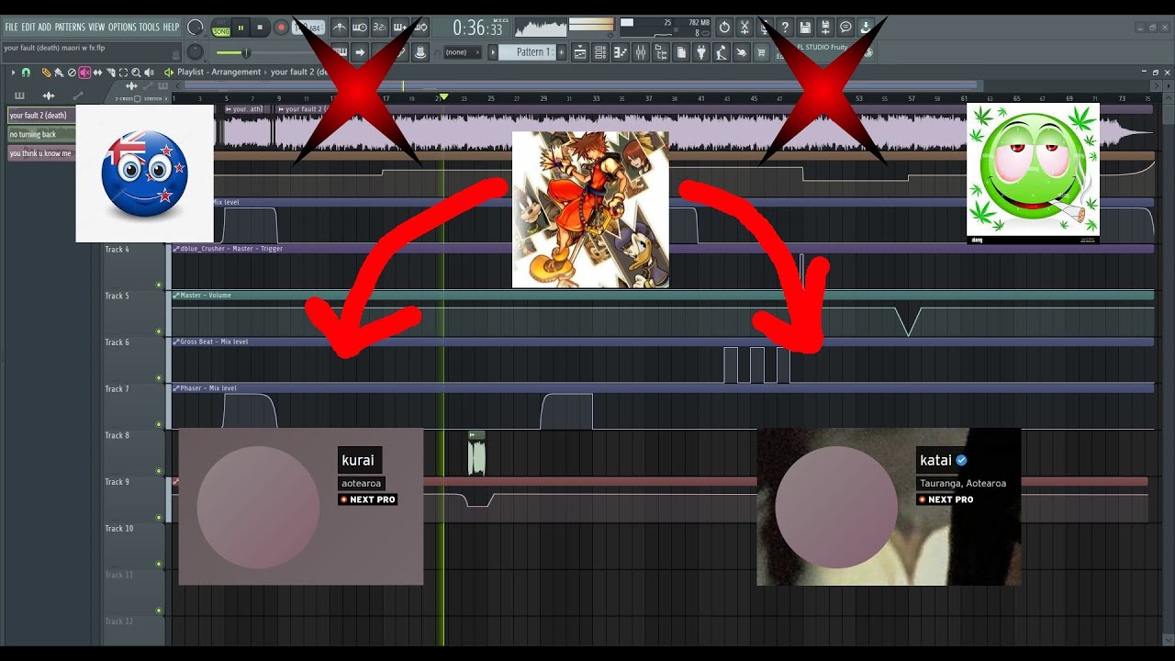
Task: Toggle wait for input to start icon
Action: pos(360,28)
